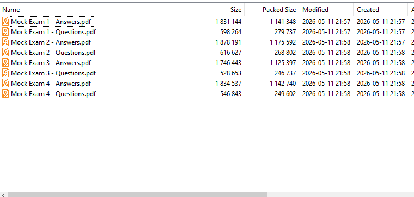This screenshot has width=414, height=197.
Task: Click the Mock Exam 3 - Questions.pdf icon
Action: pos(5,73)
